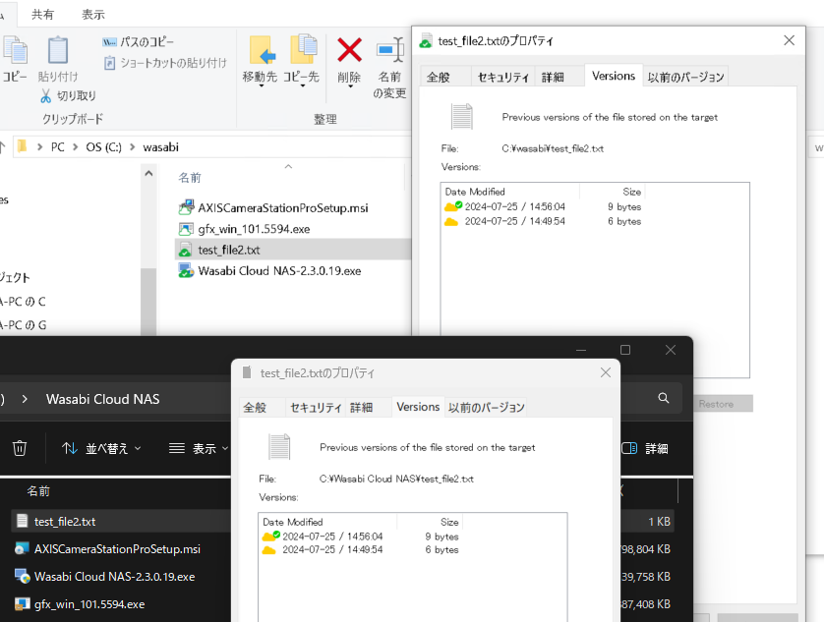This screenshot has width=824, height=622.
Task: Expand the chevron after PC in breadcrumb
Action: [x=75, y=147]
